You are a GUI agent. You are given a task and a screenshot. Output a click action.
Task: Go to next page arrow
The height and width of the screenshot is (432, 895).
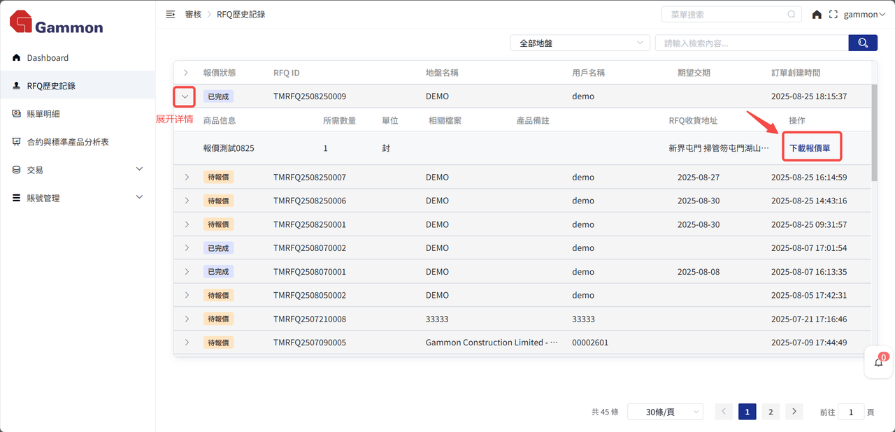tap(794, 412)
